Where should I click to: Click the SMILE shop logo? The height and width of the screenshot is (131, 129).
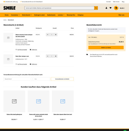tap(9, 8)
